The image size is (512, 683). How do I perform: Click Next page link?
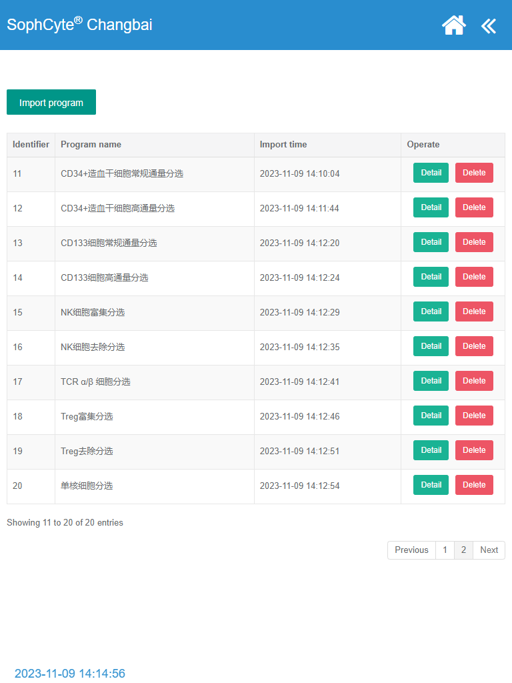pos(489,550)
